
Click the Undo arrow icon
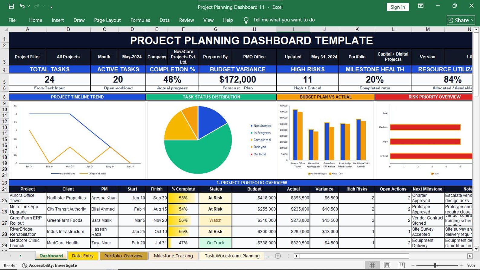(22, 6)
